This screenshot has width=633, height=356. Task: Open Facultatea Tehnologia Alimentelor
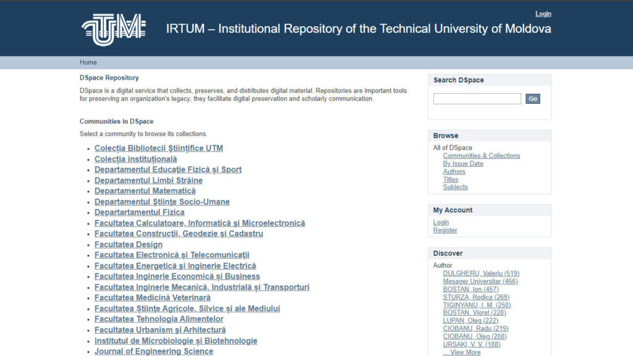(x=159, y=320)
